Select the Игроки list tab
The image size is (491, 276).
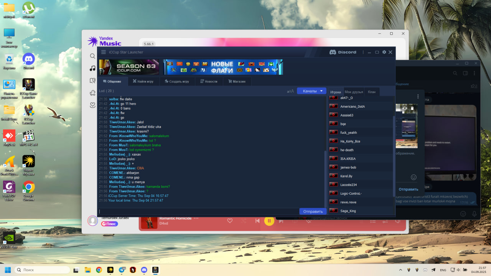pyautogui.click(x=336, y=92)
